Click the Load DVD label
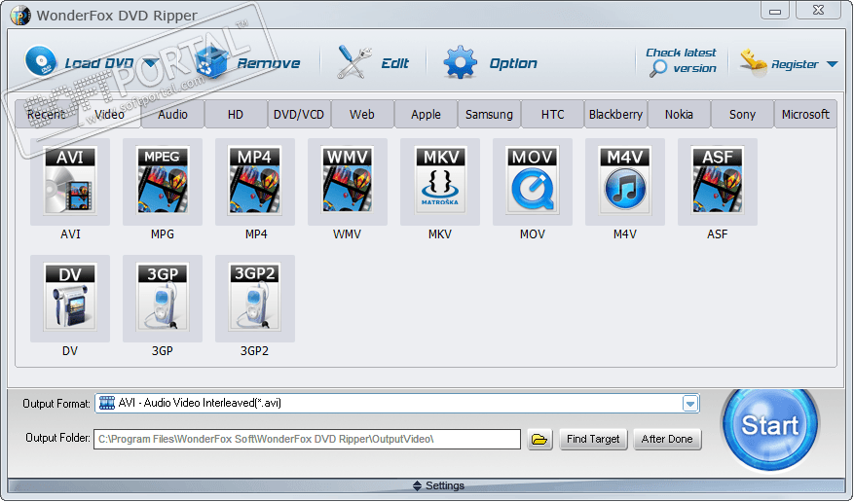Image resolution: width=854 pixels, height=502 pixels. (x=99, y=63)
